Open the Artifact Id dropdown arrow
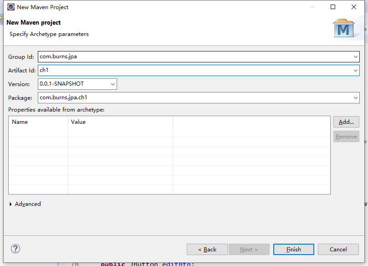368x266 pixels. pyautogui.click(x=355, y=70)
